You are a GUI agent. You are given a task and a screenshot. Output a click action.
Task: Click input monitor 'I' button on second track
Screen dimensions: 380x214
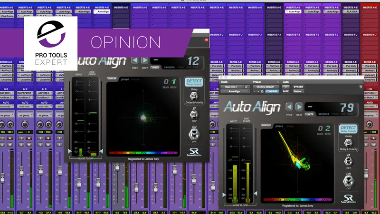pyautogui.click(x=21, y=138)
